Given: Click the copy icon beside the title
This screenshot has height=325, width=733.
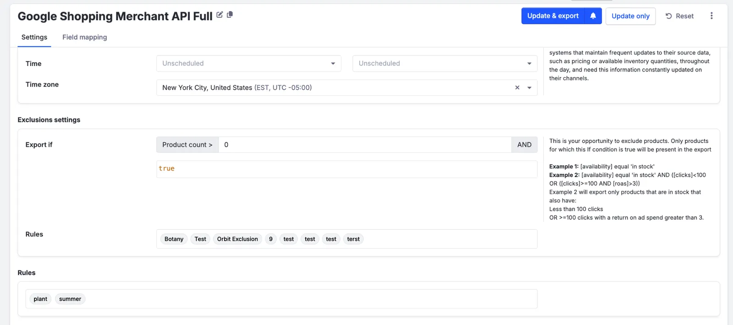Looking at the screenshot, I should point(230,15).
